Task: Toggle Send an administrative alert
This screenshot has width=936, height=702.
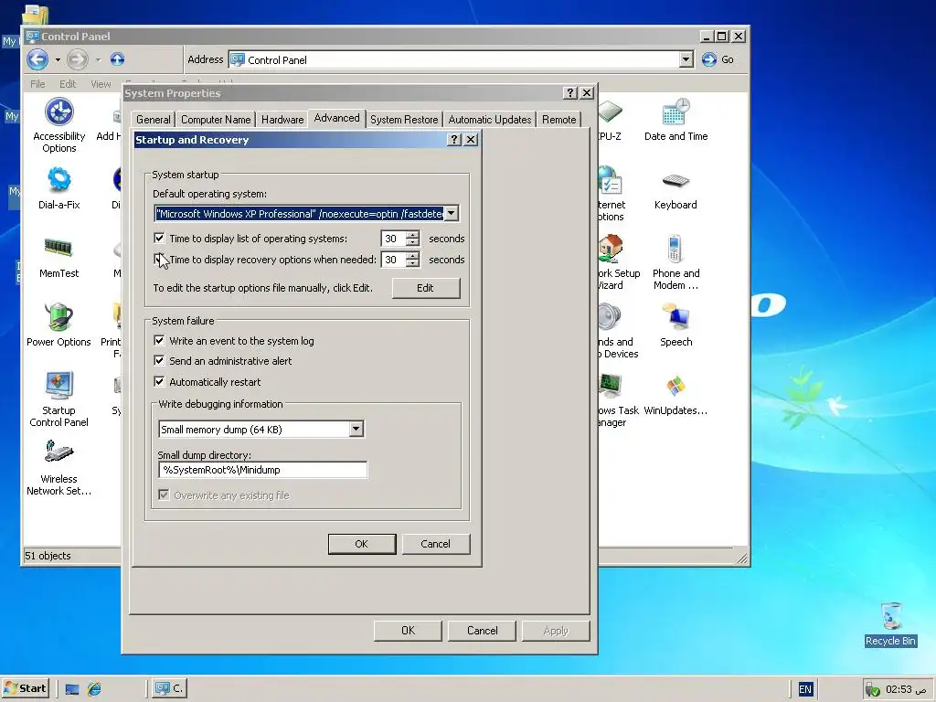Action: pyautogui.click(x=159, y=360)
